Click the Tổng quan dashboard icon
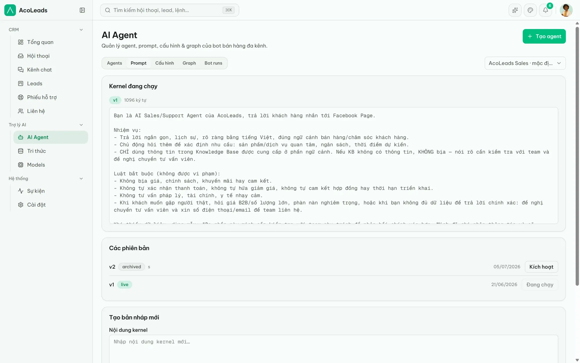The width and height of the screenshot is (580, 363). click(21, 42)
